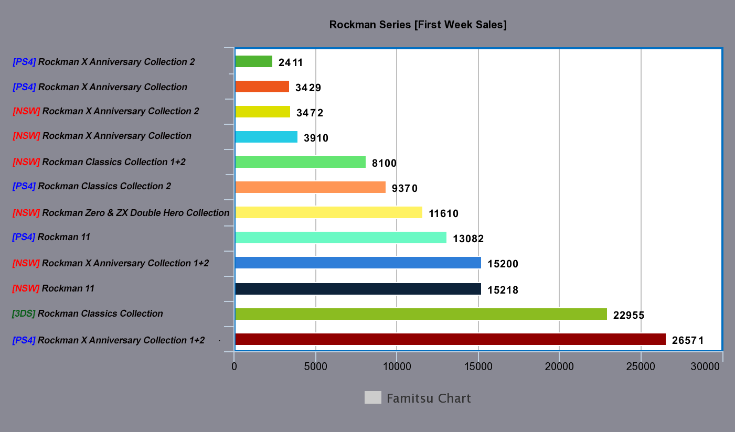Viewport: 735px width, 432px height.
Task: Click the data value 3472
Action: pyautogui.click(x=310, y=113)
